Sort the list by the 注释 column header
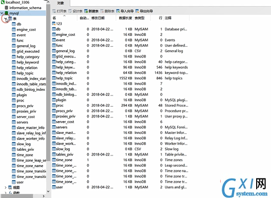The image size is (271, 198). (176, 18)
